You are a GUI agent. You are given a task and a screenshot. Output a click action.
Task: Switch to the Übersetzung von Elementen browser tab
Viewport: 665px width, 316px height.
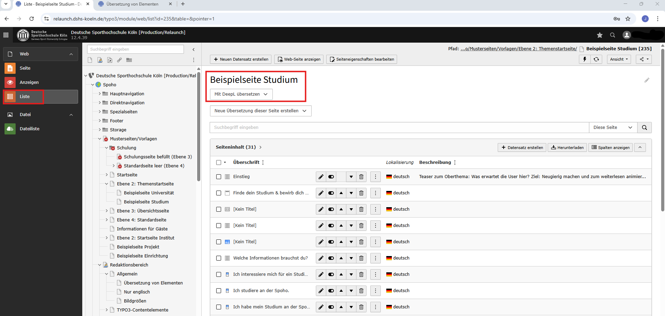[132, 4]
